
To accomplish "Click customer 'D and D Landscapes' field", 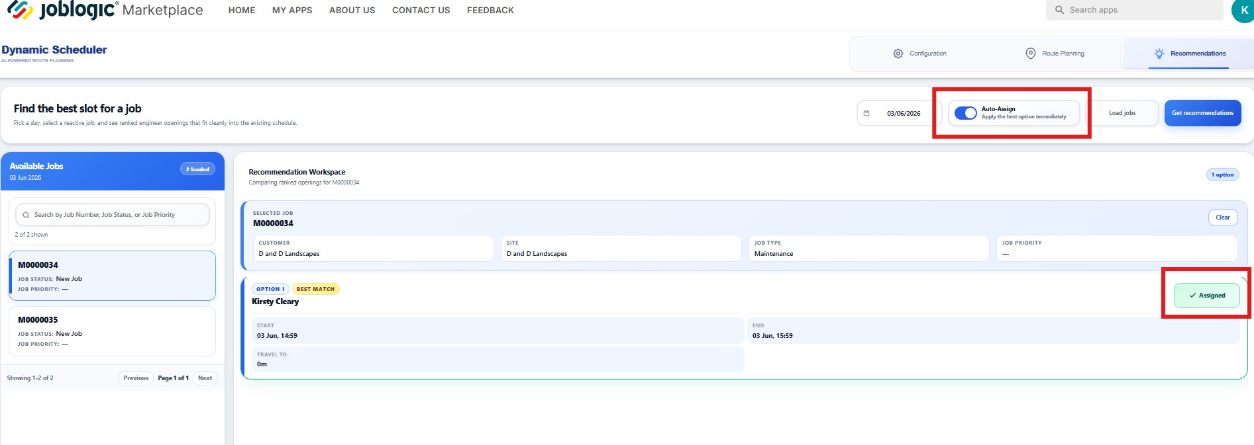I will 373,249.
